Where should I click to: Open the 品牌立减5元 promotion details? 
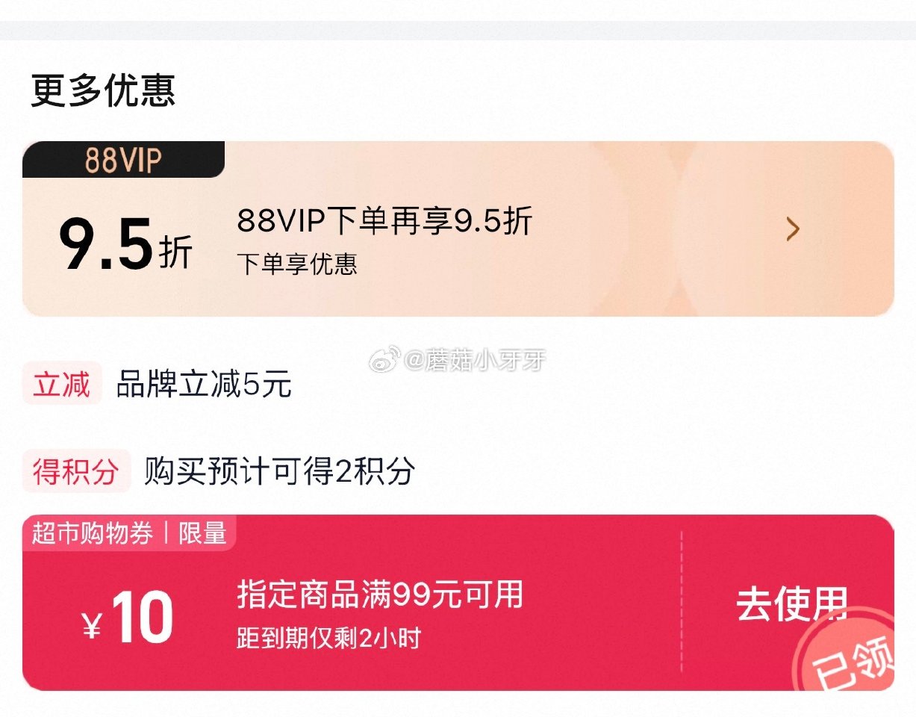204,385
